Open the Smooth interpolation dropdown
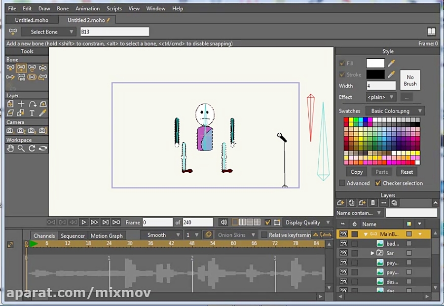 (161, 235)
